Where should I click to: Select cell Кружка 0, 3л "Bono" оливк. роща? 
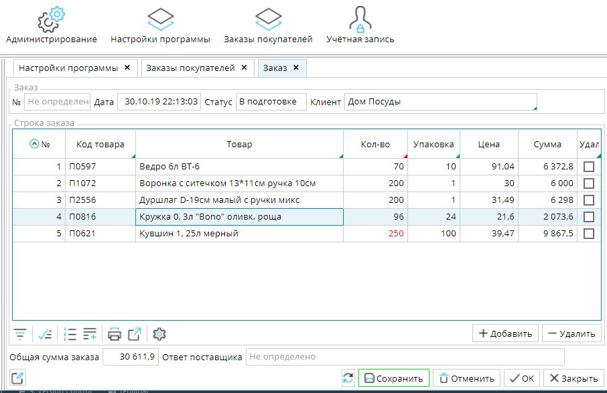(239, 217)
